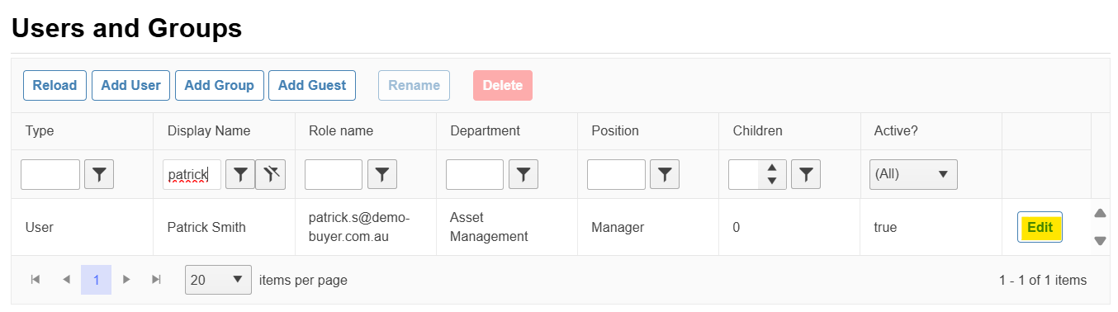Open the Children filter funnel icon

coord(806,174)
